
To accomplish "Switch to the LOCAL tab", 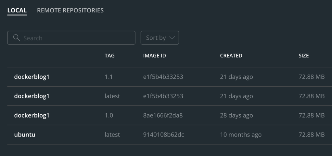I will (17, 10).
